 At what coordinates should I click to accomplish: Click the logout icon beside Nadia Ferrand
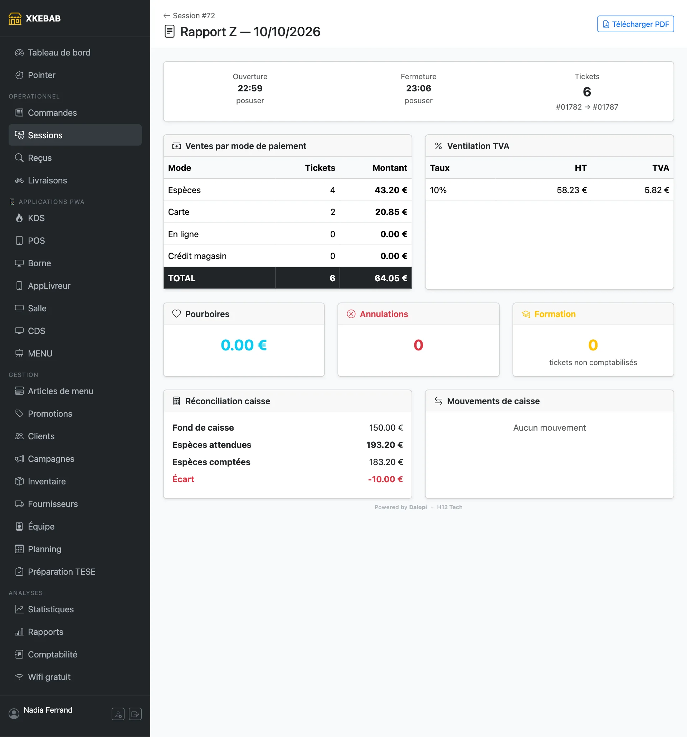[135, 714]
